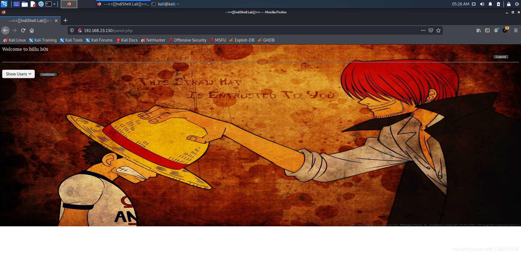
Task: Open the Library icon in toolbar
Action: point(479,30)
